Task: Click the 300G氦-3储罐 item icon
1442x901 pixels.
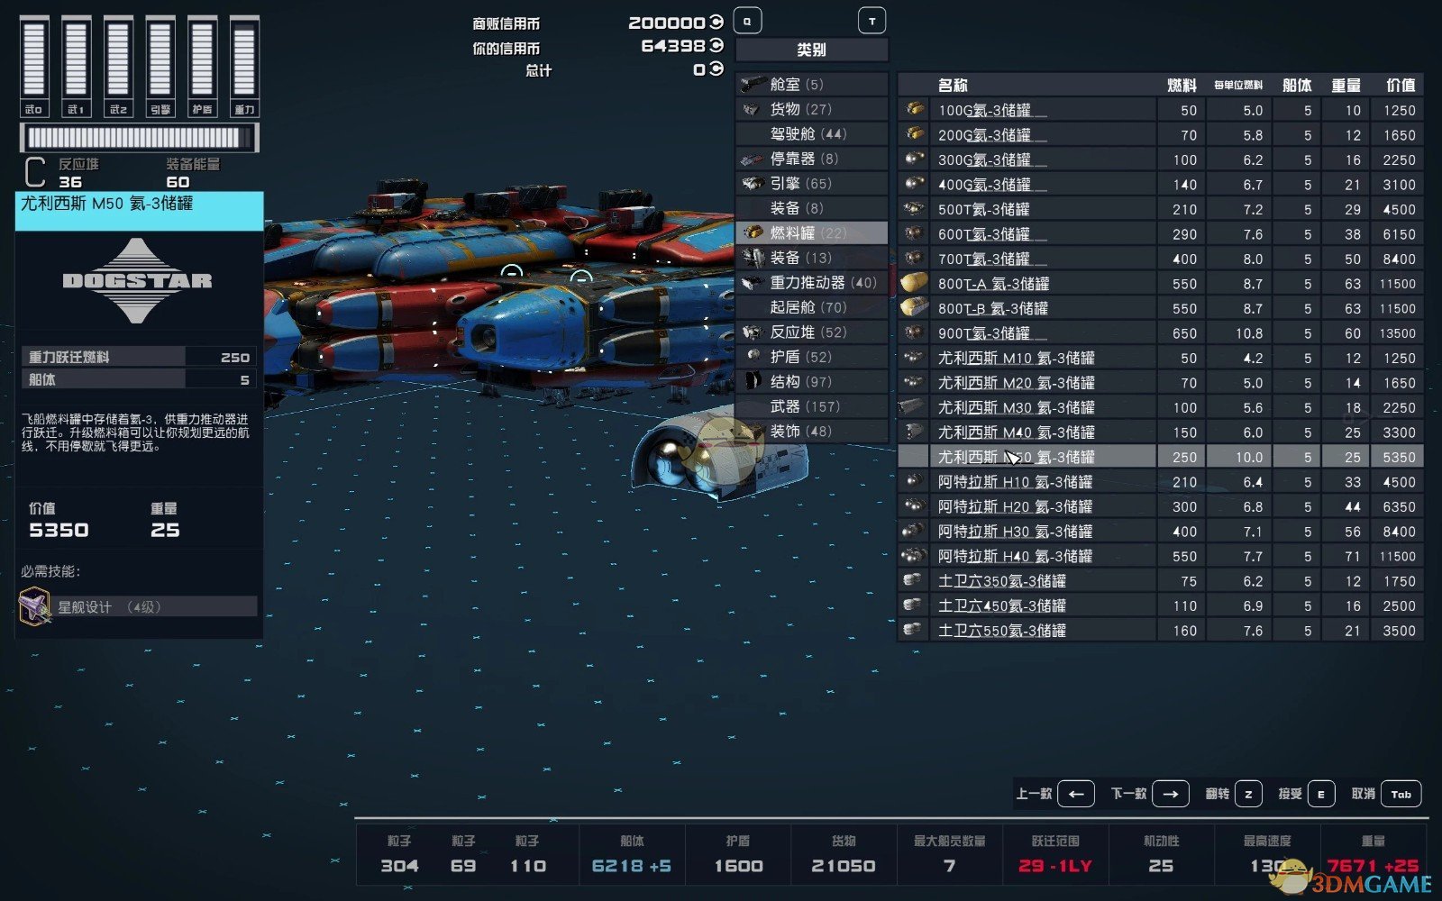Action: 914,159
